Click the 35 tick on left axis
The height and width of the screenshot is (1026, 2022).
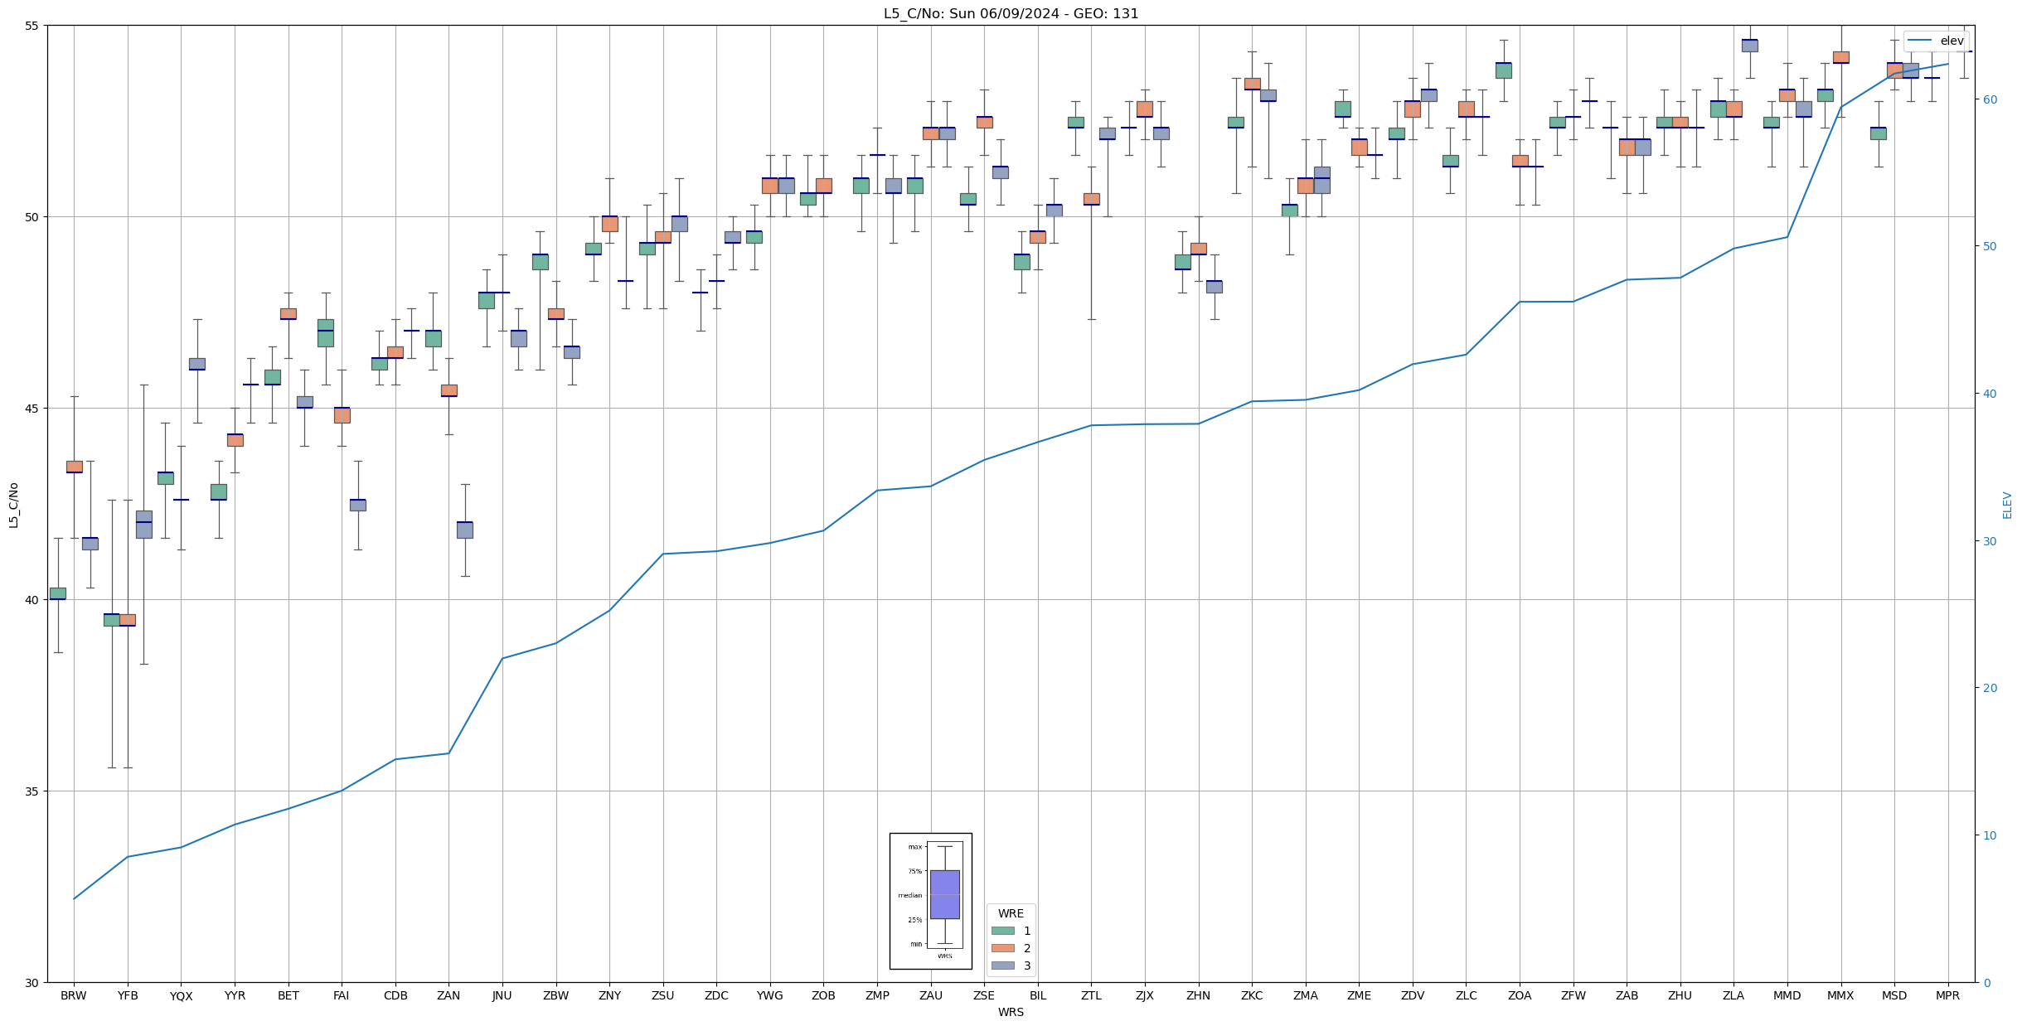pos(32,791)
